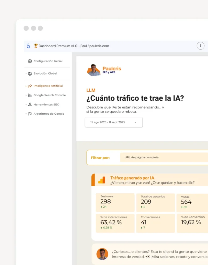Select Algoritmos de Google in sidebar
Image resolution: width=208 pixels, height=265 pixels.
click(x=49, y=114)
